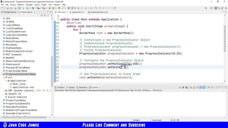Open the Refactor menu

pyautogui.click(x=21, y=5)
